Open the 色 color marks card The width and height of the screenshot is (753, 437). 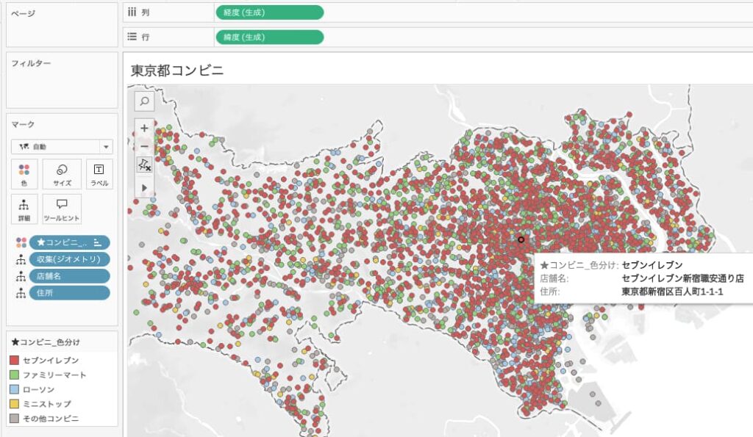pos(24,173)
